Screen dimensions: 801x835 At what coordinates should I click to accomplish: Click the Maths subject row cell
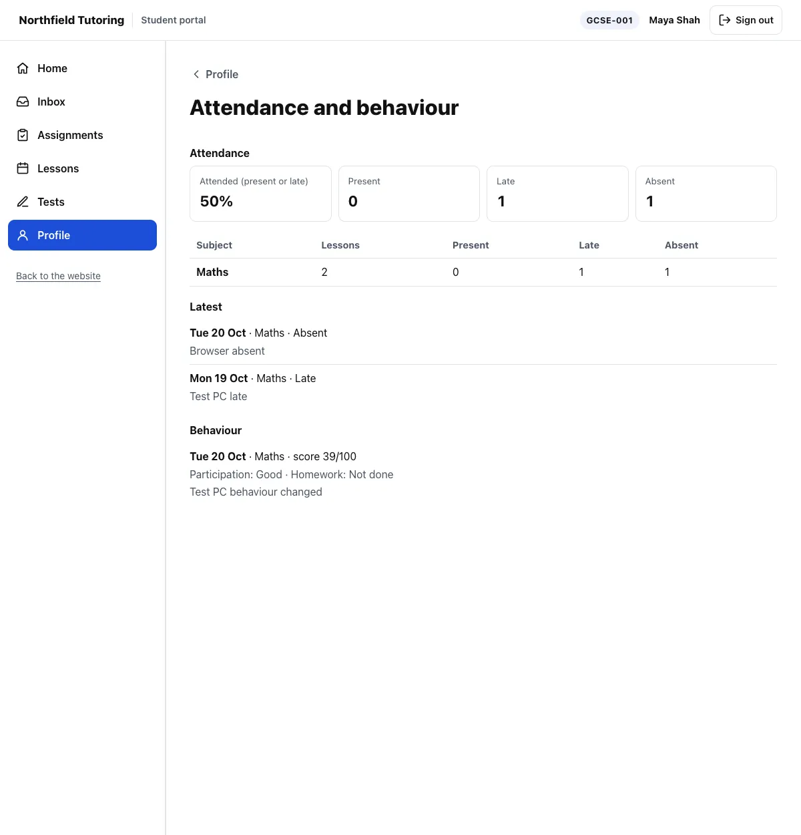[212, 272]
